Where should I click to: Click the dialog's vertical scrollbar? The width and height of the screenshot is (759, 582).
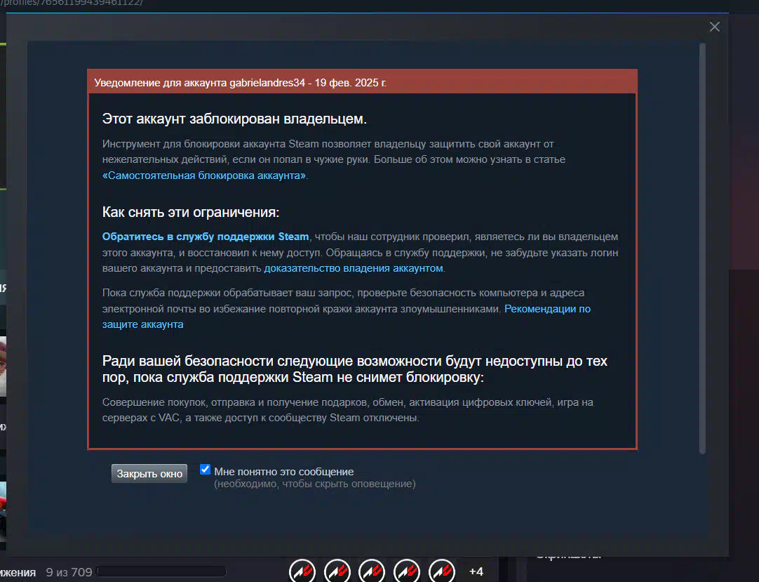click(x=702, y=246)
